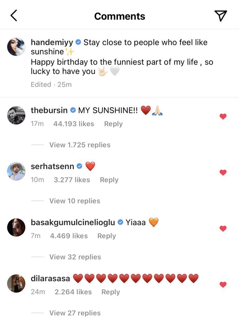This screenshot has width=239, height=328.
Task: Open the basakgumulcinelioglu username link
Action: 73,222
